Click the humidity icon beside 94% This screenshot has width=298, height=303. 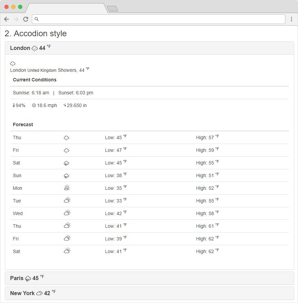[x=14, y=105]
